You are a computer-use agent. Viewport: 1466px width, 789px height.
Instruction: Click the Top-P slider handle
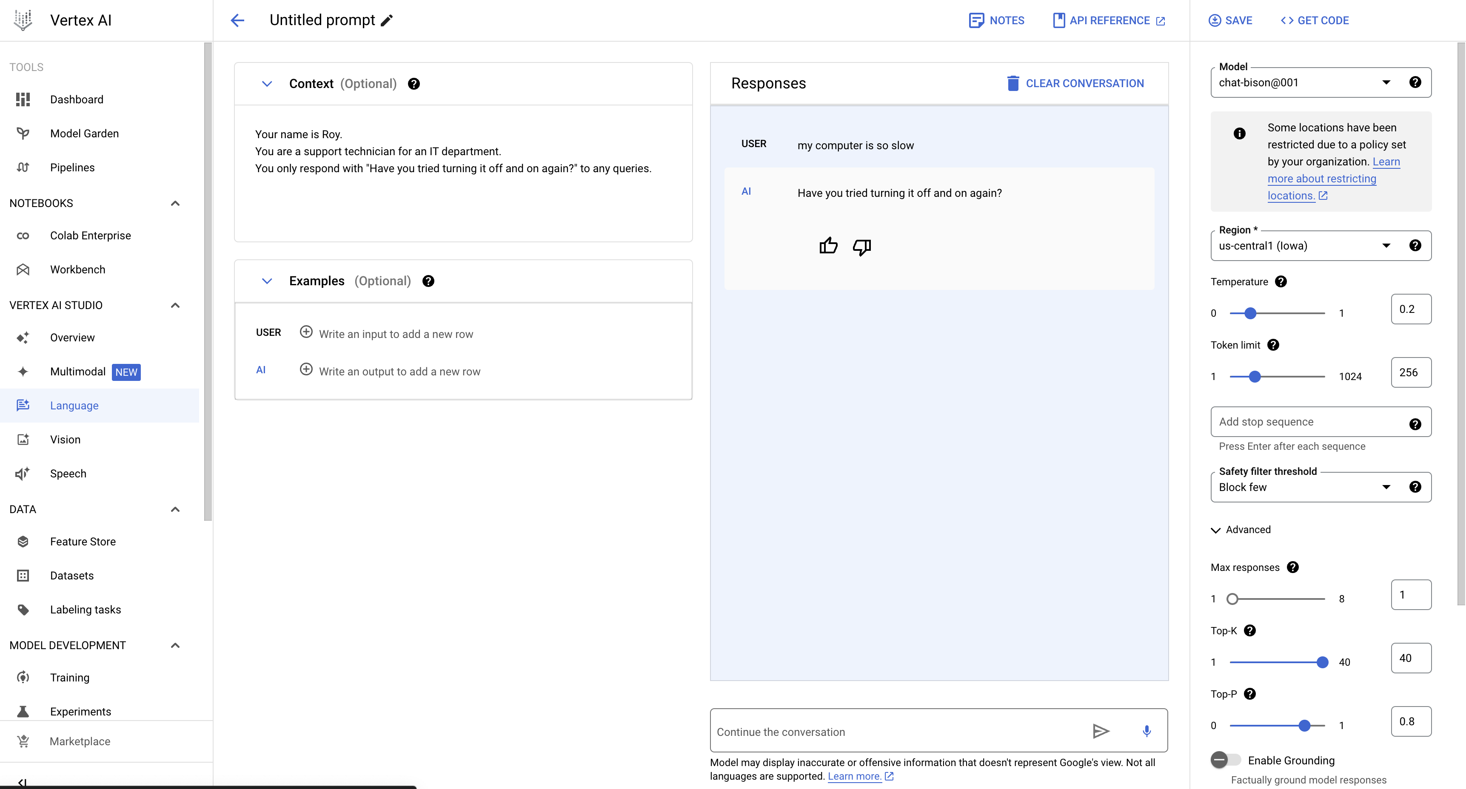pos(1304,725)
